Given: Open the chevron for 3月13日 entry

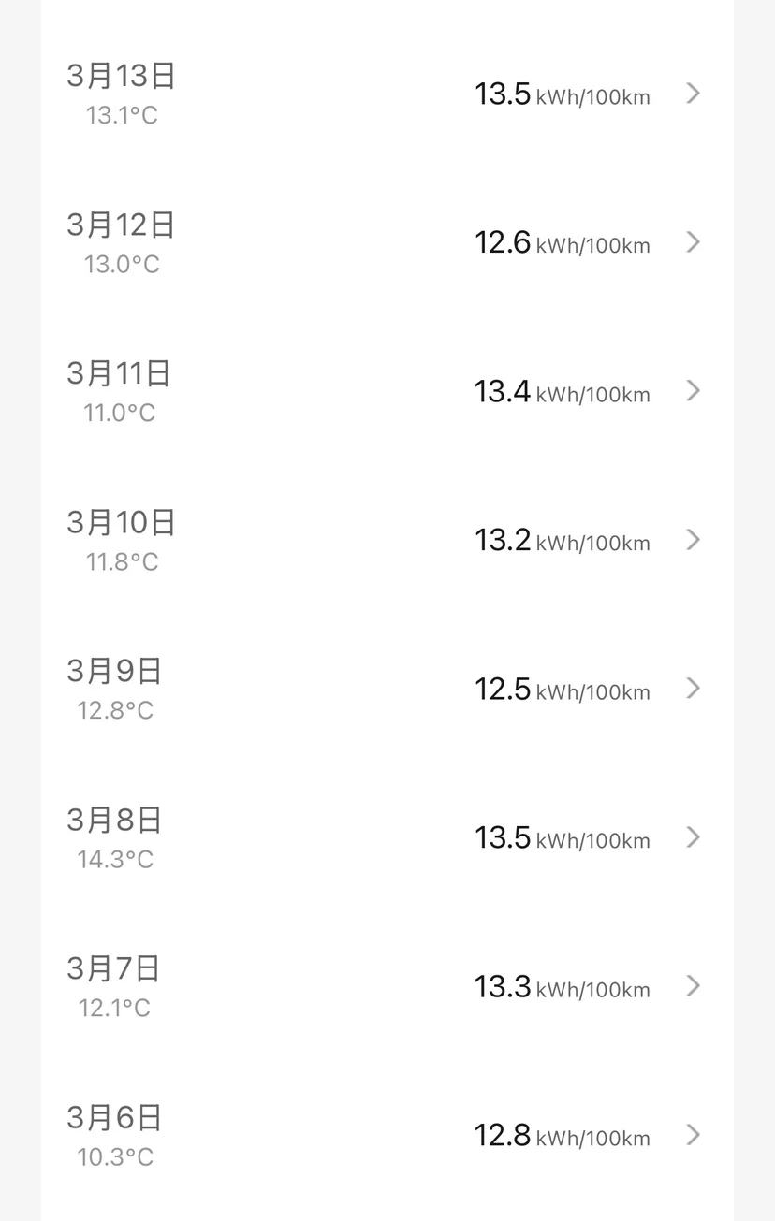Looking at the screenshot, I should click(x=694, y=94).
